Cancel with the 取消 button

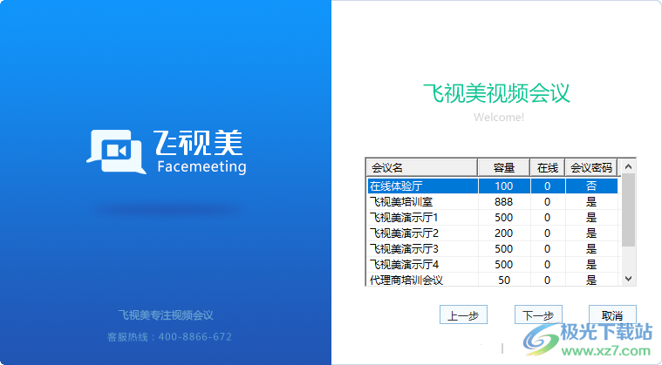(x=611, y=315)
